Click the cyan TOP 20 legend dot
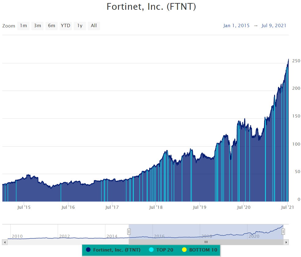Viewport: 301px width, 257px height. 151,250
